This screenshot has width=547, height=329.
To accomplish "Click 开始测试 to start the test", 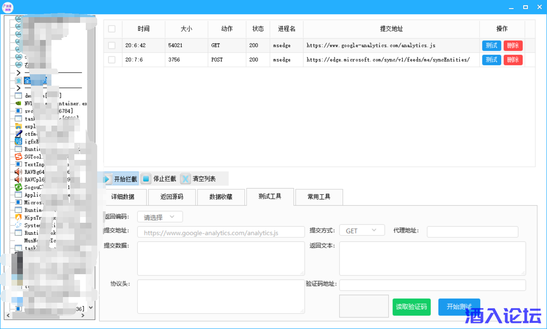I will (459, 307).
